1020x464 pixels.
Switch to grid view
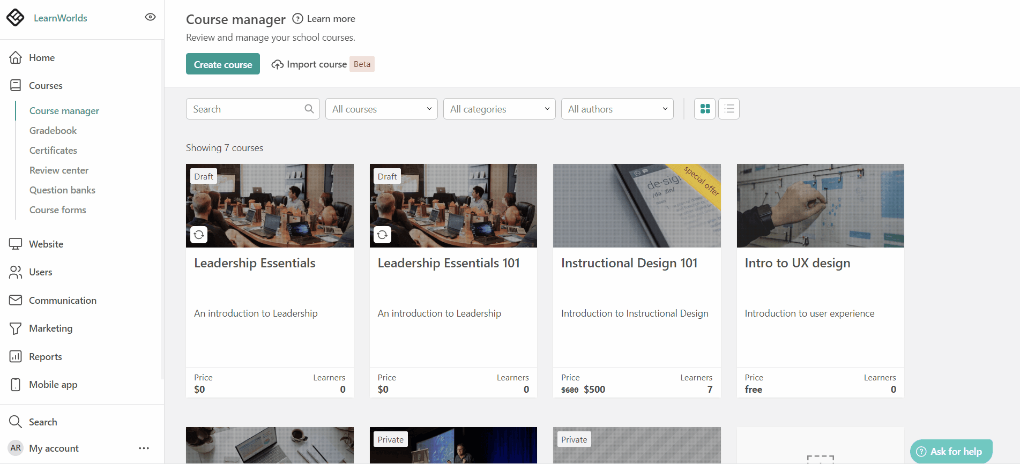(705, 109)
